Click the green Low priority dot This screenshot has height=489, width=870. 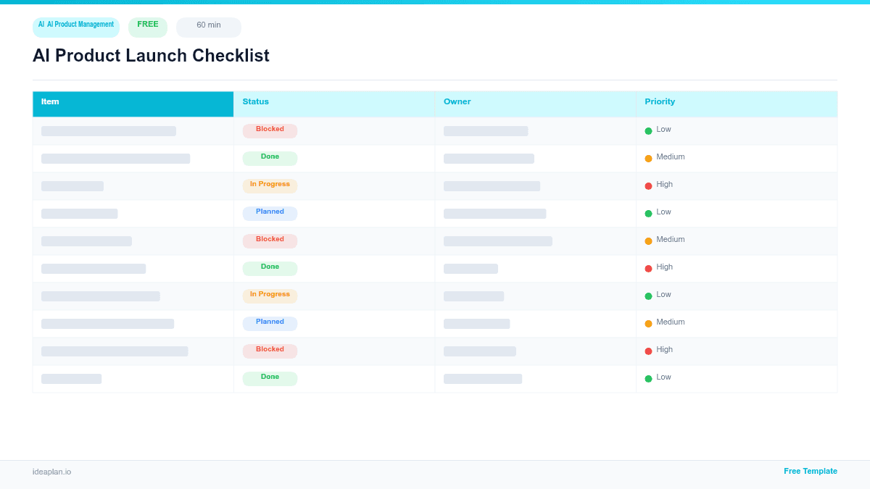[x=649, y=129]
